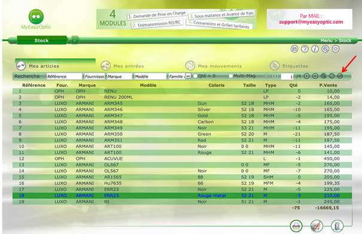Click the home icon in top toolbar
This screenshot has height=234, width=362.
[336, 49]
